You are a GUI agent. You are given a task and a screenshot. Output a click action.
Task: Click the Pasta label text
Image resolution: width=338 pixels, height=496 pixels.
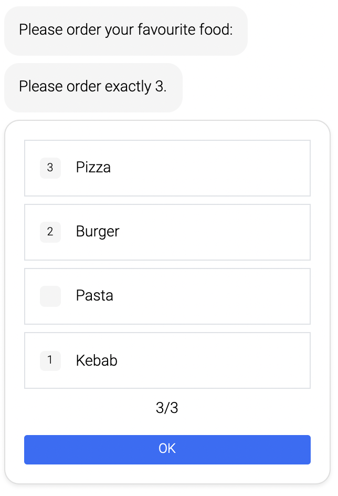tap(94, 296)
